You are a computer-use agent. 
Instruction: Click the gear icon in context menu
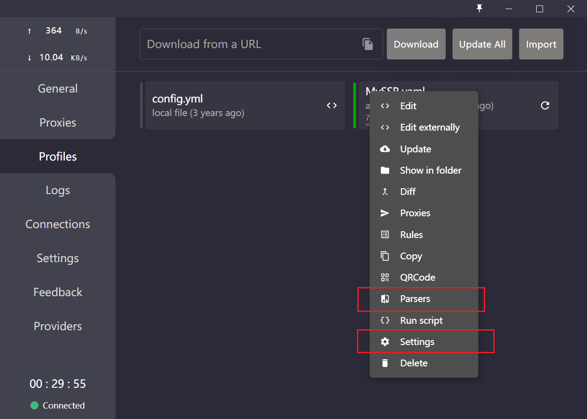pos(385,342)
